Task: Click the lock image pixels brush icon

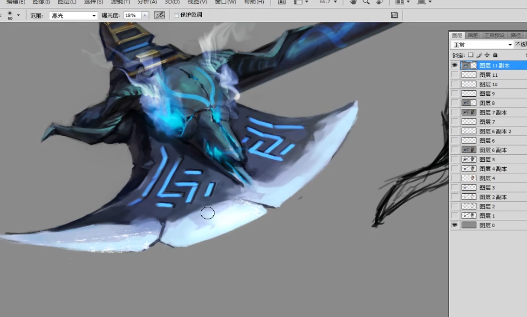Action: coord(479,55)
